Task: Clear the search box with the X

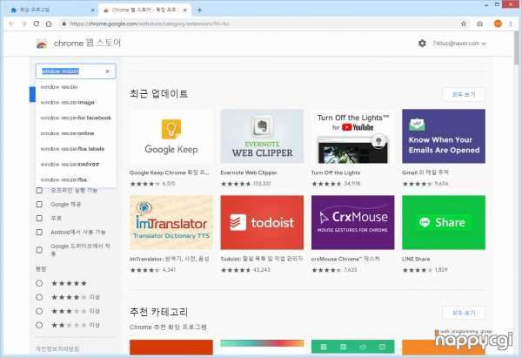Action: coord(108,71)
